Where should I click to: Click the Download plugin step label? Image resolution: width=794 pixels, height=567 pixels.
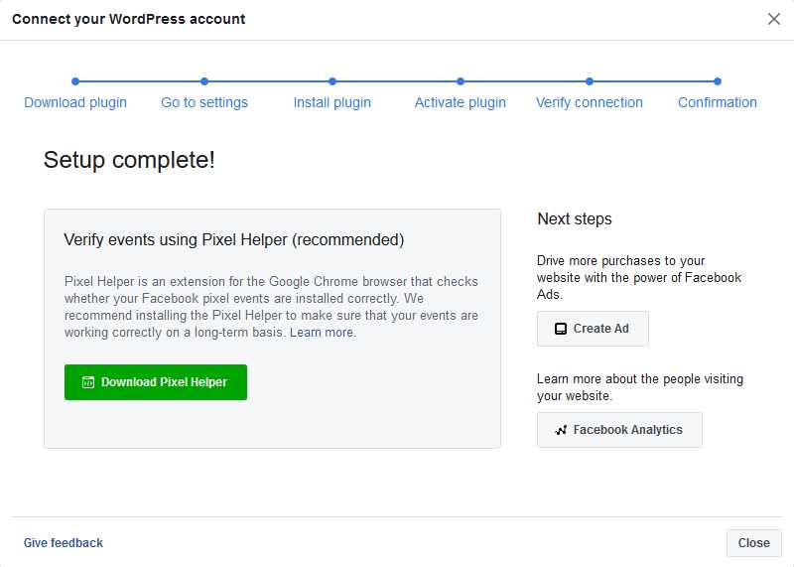(x=75, y=102)
